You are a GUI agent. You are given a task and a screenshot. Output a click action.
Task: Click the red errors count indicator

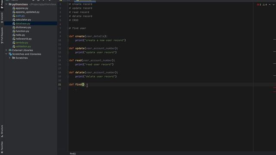tap(259, 5)
